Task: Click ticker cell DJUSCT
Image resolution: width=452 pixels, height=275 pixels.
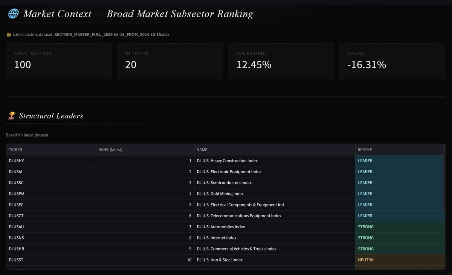Action: point(51,216)
